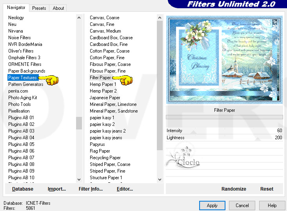Reset the filter parameters
This screenshot has width=287, height=211.
coord(267,189)
